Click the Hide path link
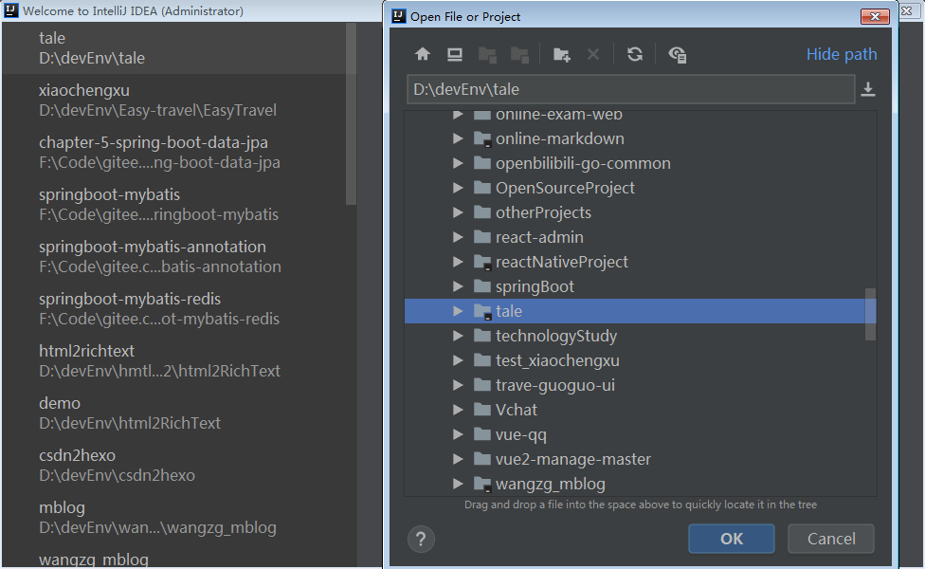Screen dimensions: 925x569 click(x=842, y=54)
